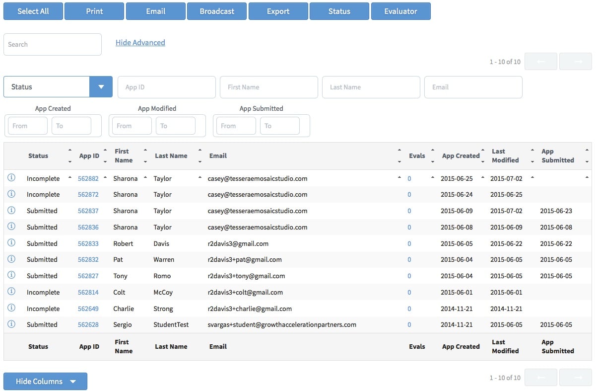
Task: Open application link 562833
Action: (x=88, y=243)
